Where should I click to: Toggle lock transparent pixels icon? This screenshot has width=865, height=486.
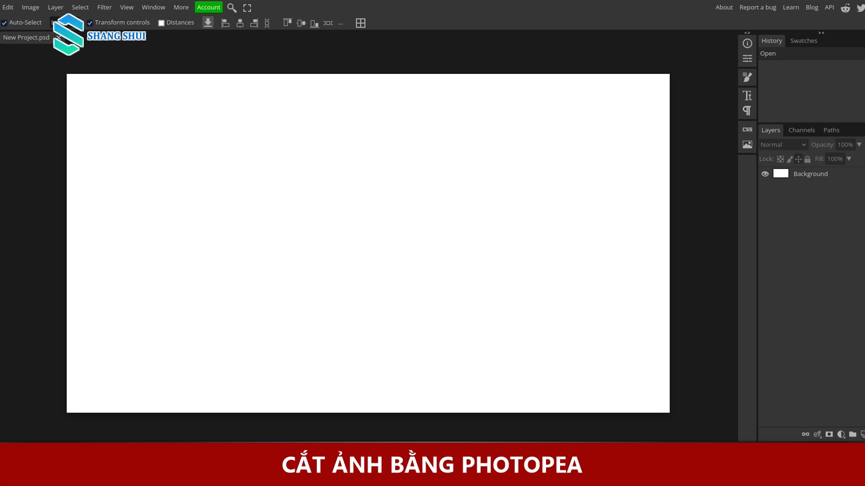pos(780,159)
